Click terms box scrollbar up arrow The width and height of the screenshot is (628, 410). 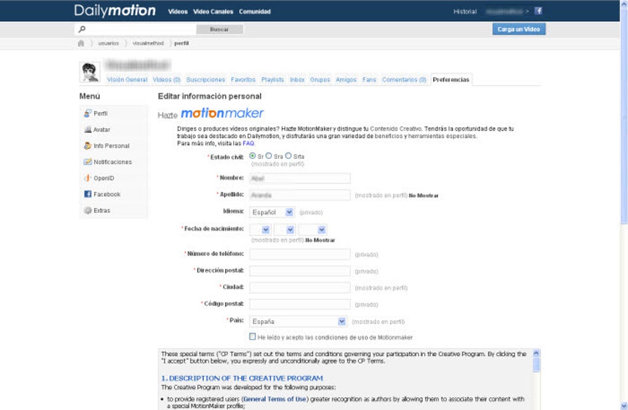[x=536, y=353]
